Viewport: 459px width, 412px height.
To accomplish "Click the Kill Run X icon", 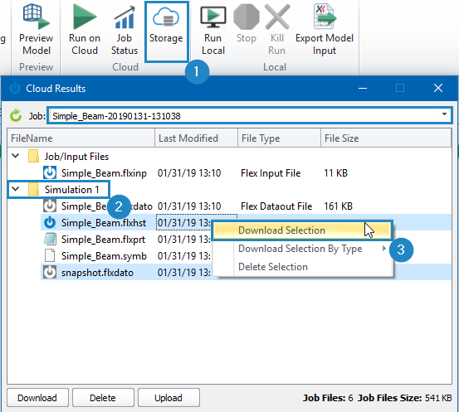I will [277, 17].
